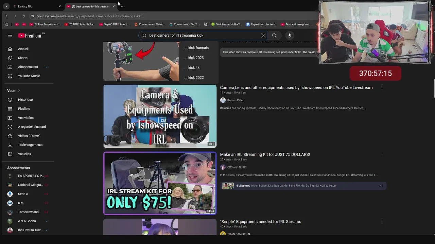Image resolution: width=435 pixels, height=244 pixels.
Task: Open more options for $75 streaming kit video
Action: pos(382,154)
